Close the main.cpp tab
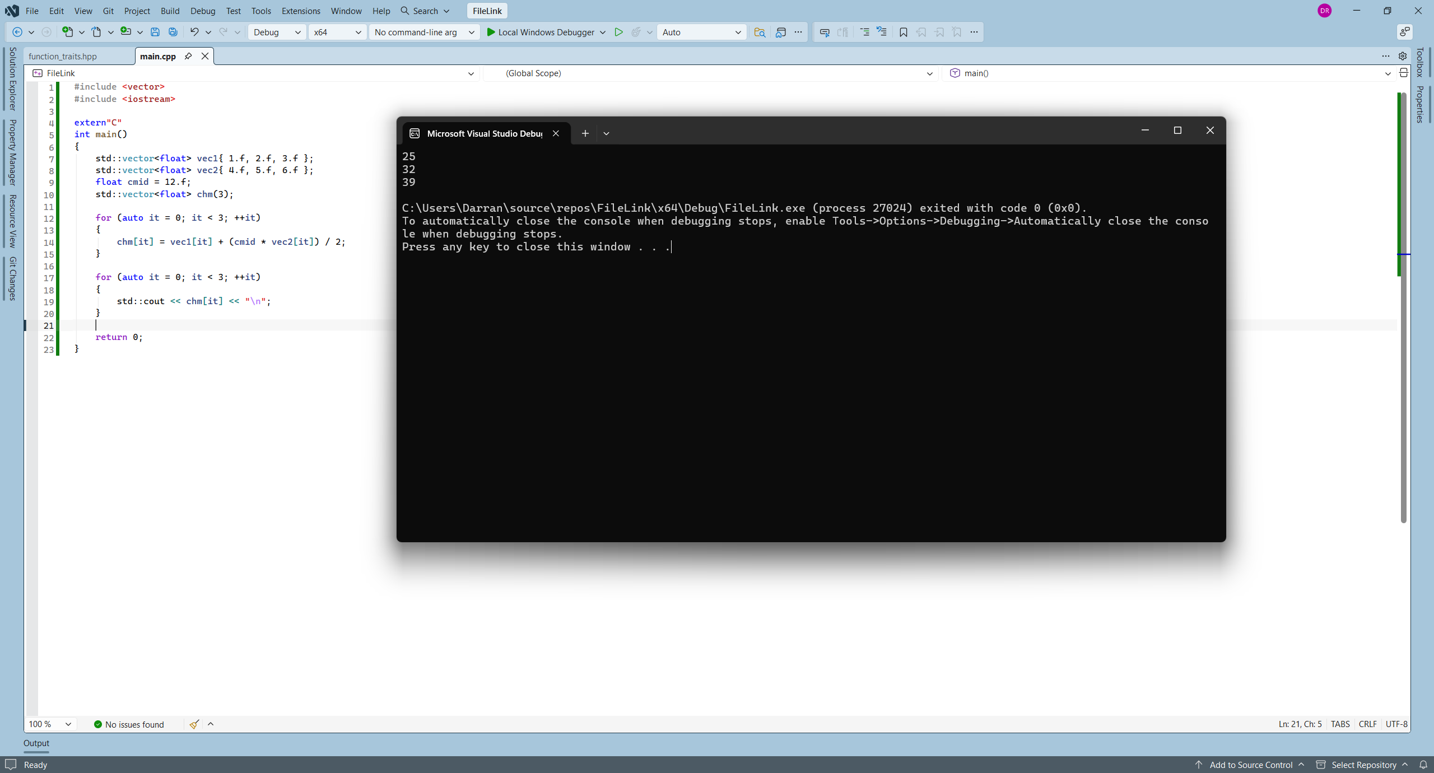 [x=205, y=56]
